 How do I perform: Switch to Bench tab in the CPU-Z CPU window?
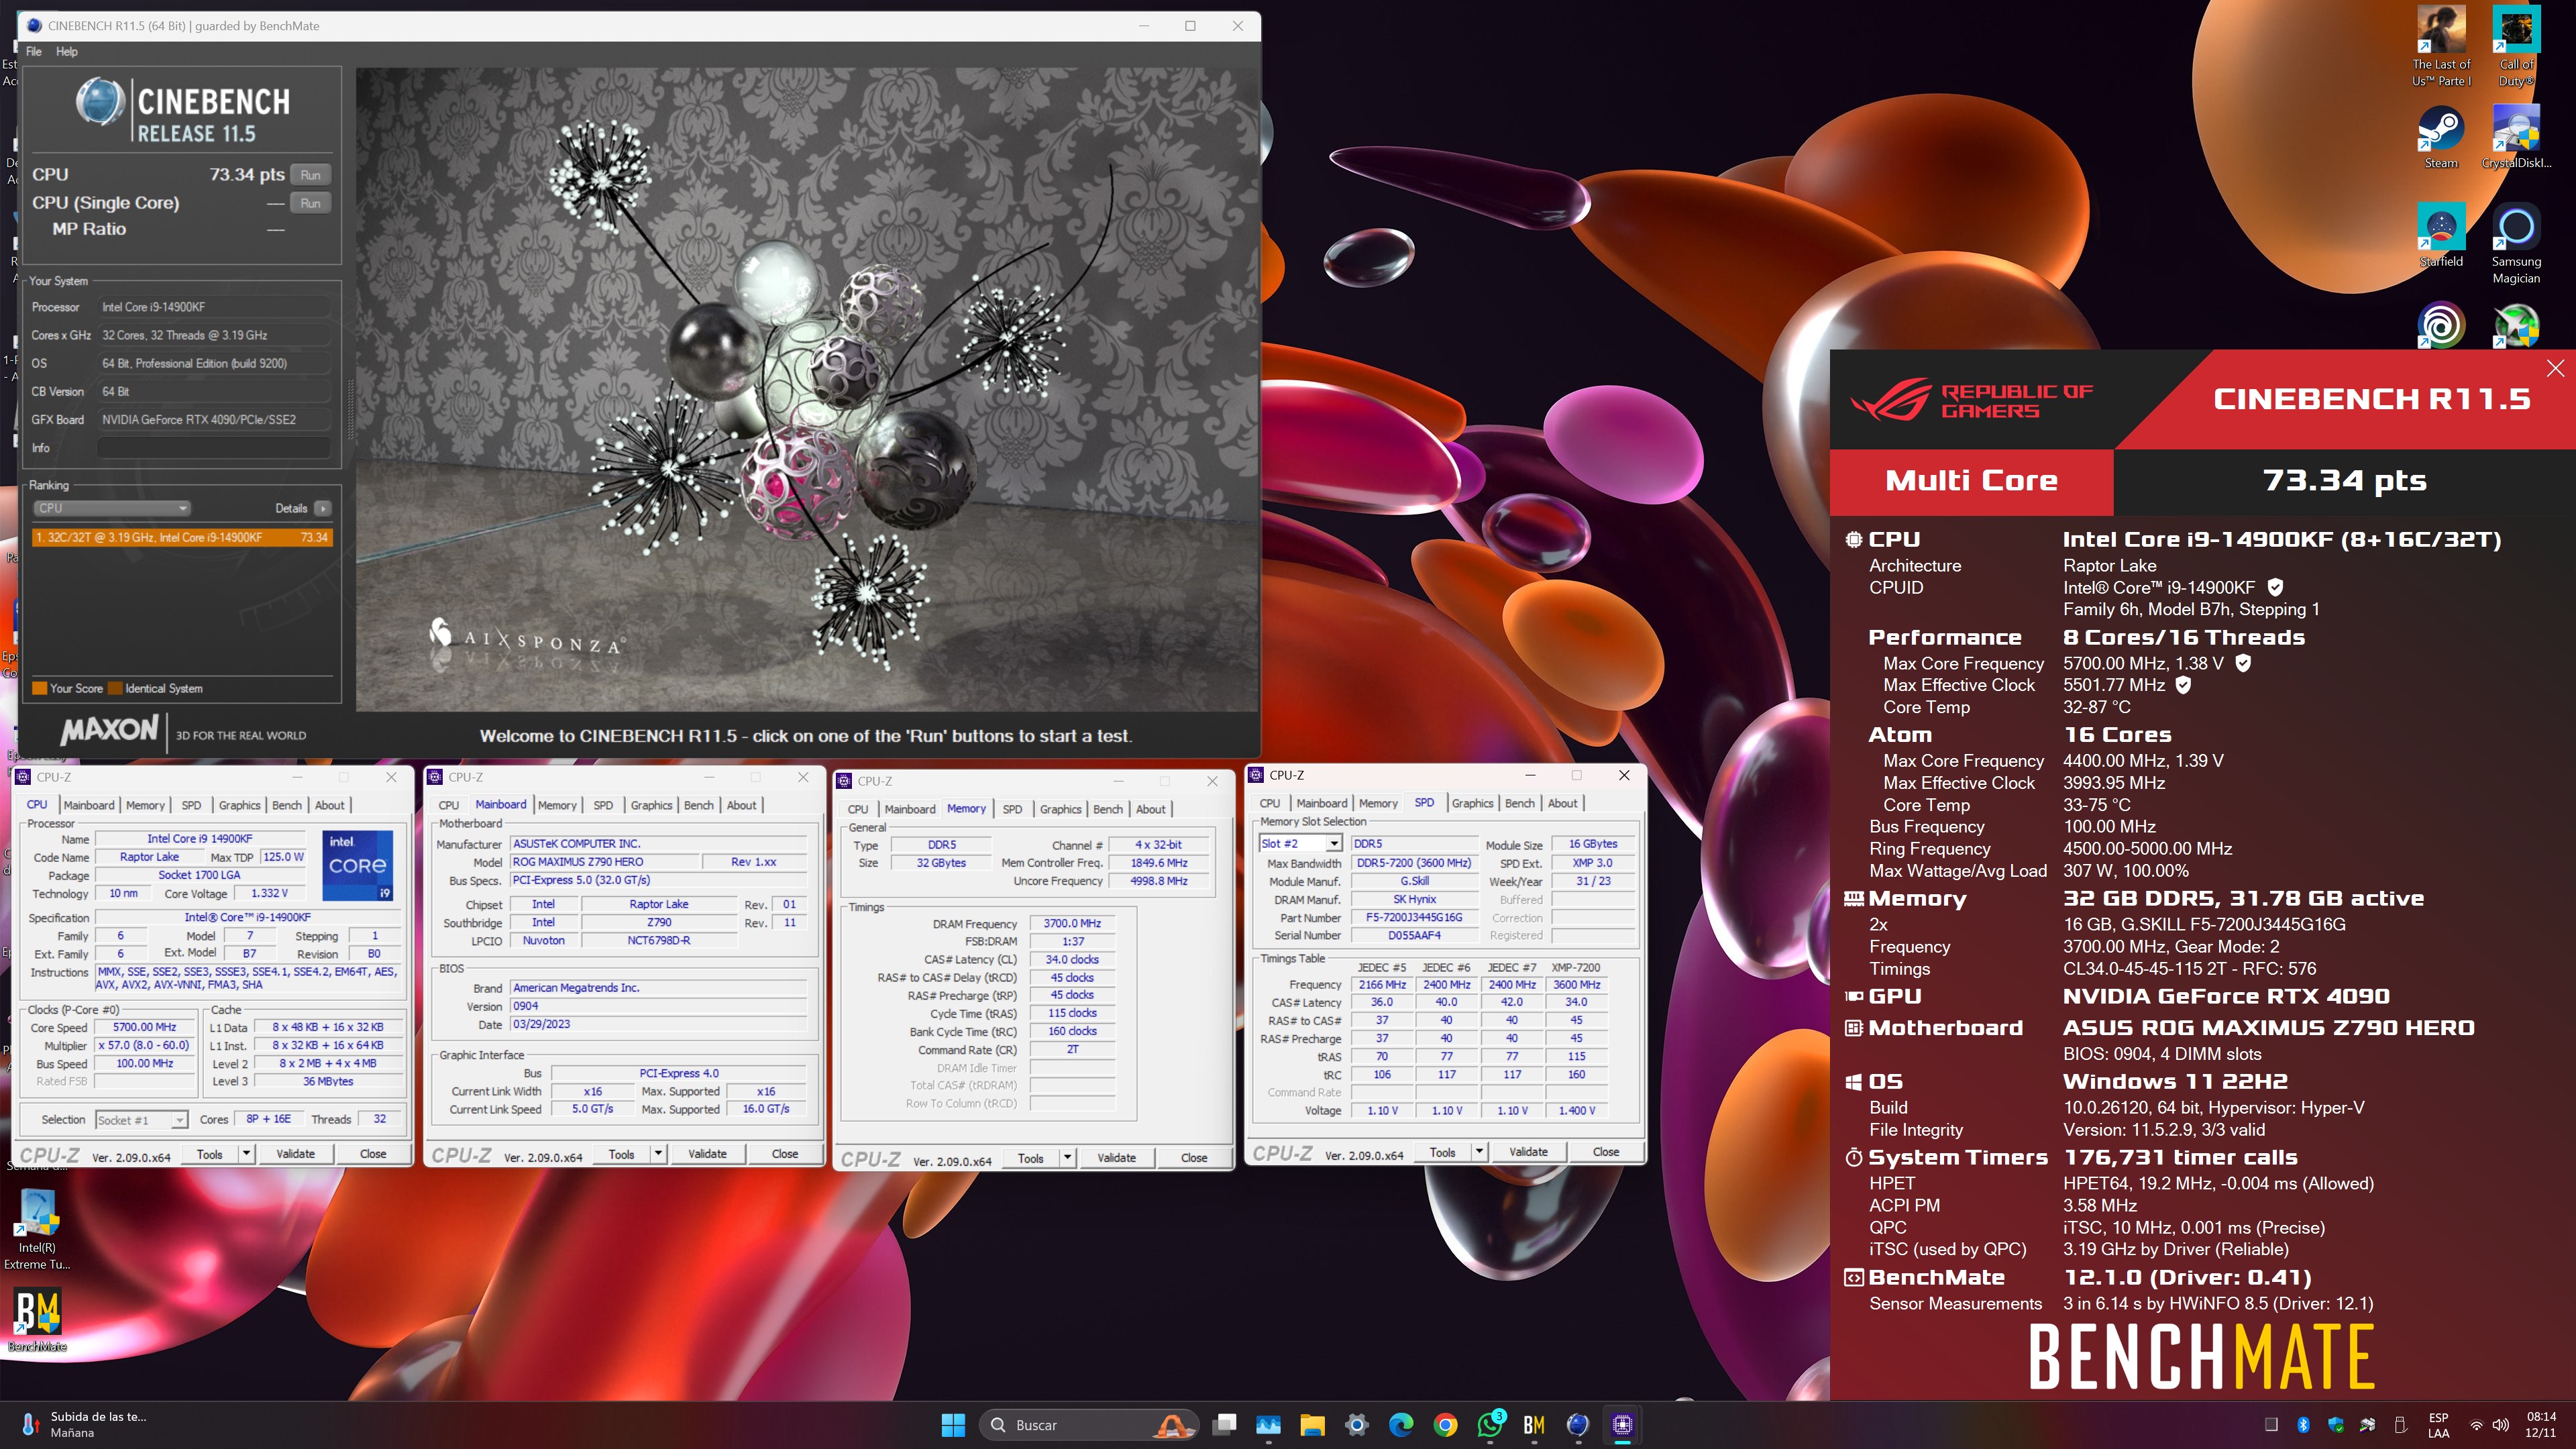286,805
